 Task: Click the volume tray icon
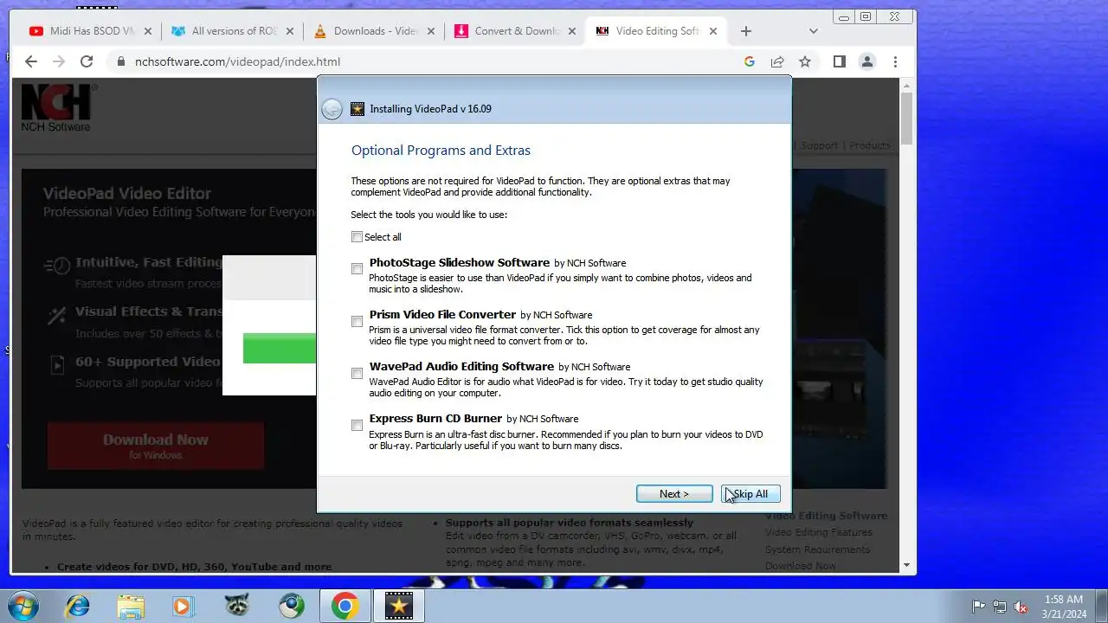click(x=1021, y=607)
